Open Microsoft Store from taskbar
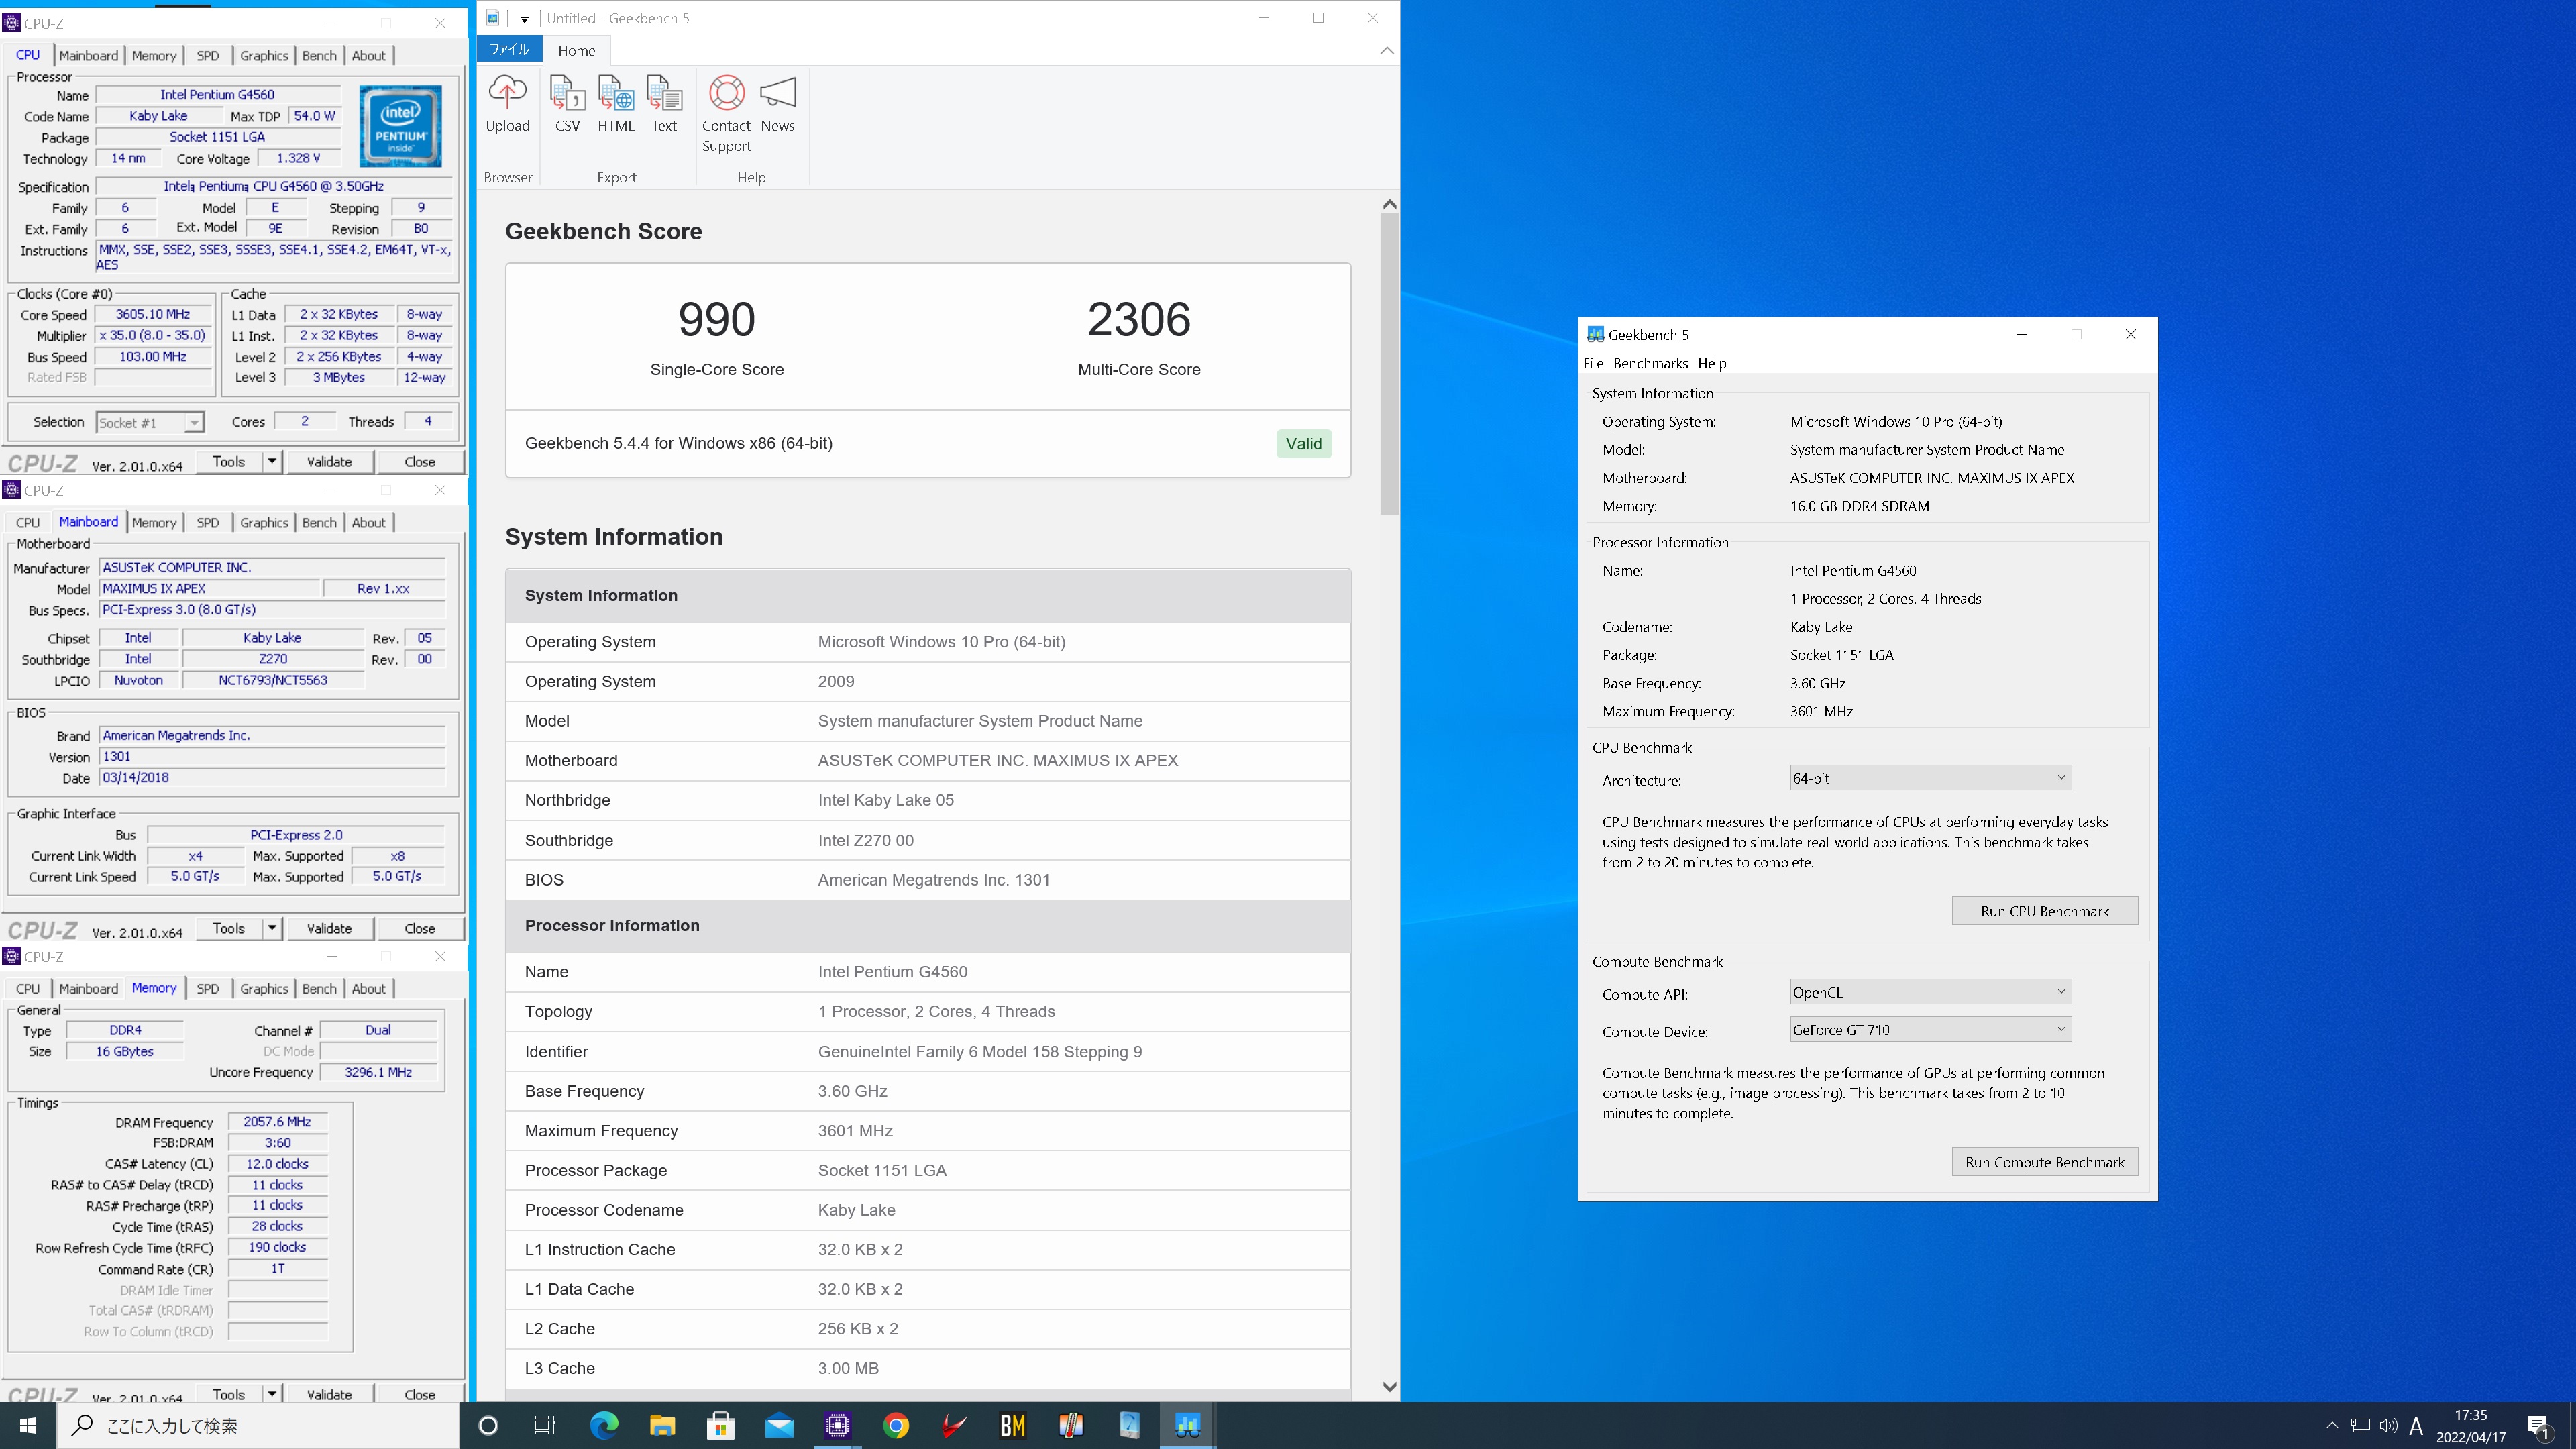The image size is (2576, 1449). tap(720, 1425)
